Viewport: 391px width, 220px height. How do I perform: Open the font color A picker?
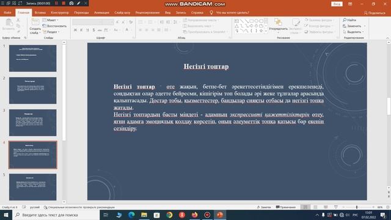128,30
